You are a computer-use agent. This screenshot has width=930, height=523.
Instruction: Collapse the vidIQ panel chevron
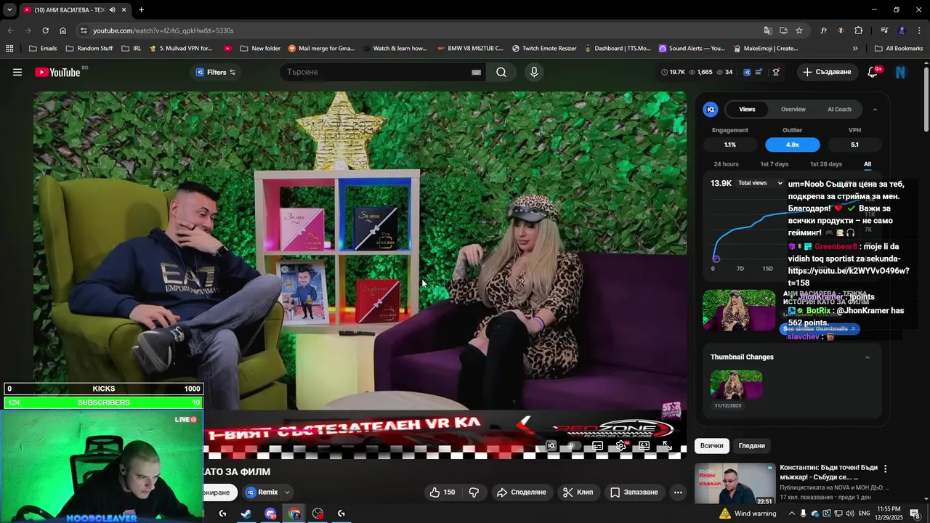click(875, 109)
